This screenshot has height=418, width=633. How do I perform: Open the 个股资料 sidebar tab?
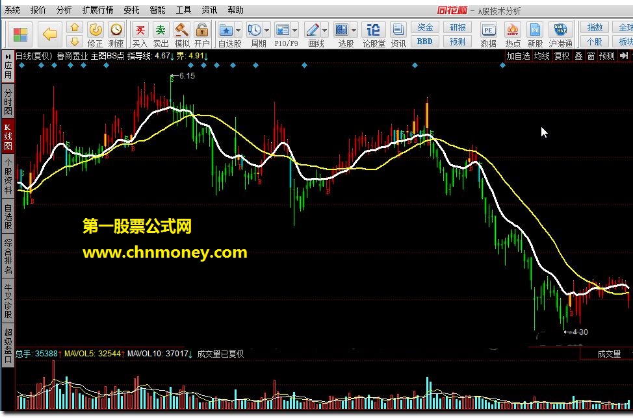click(8, 176)
